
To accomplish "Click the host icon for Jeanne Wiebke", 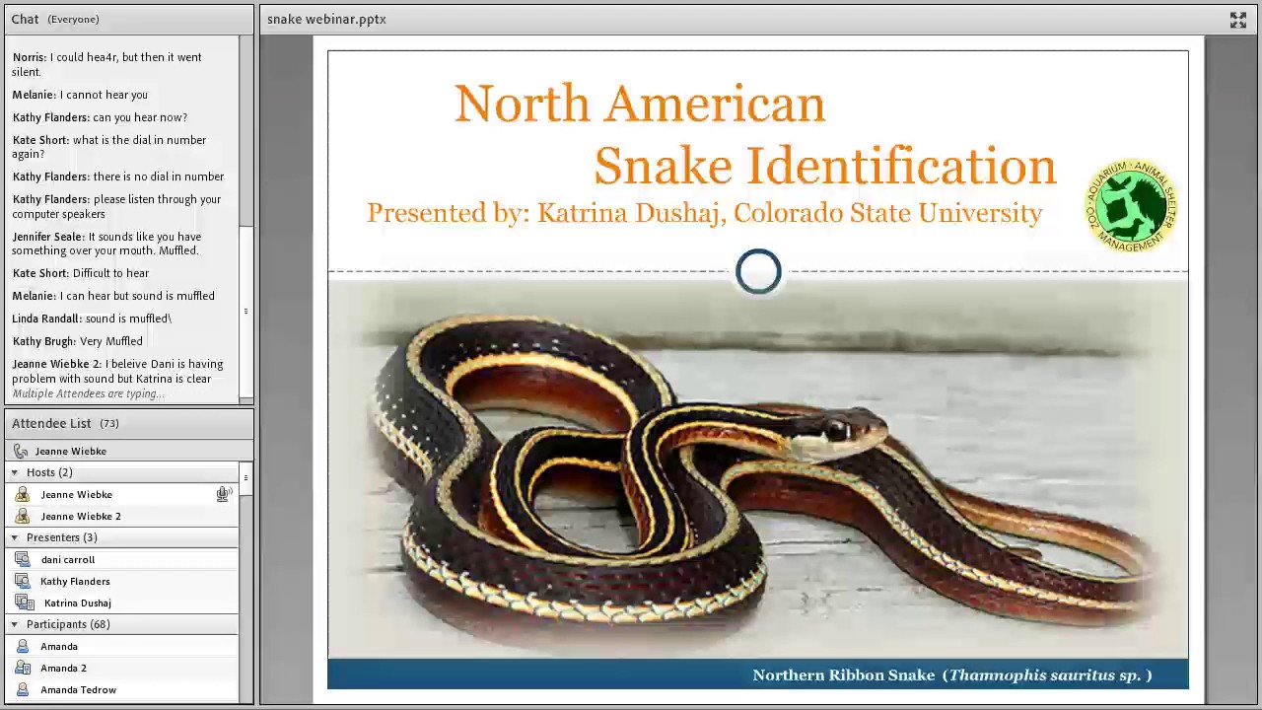I will point(23,494).
